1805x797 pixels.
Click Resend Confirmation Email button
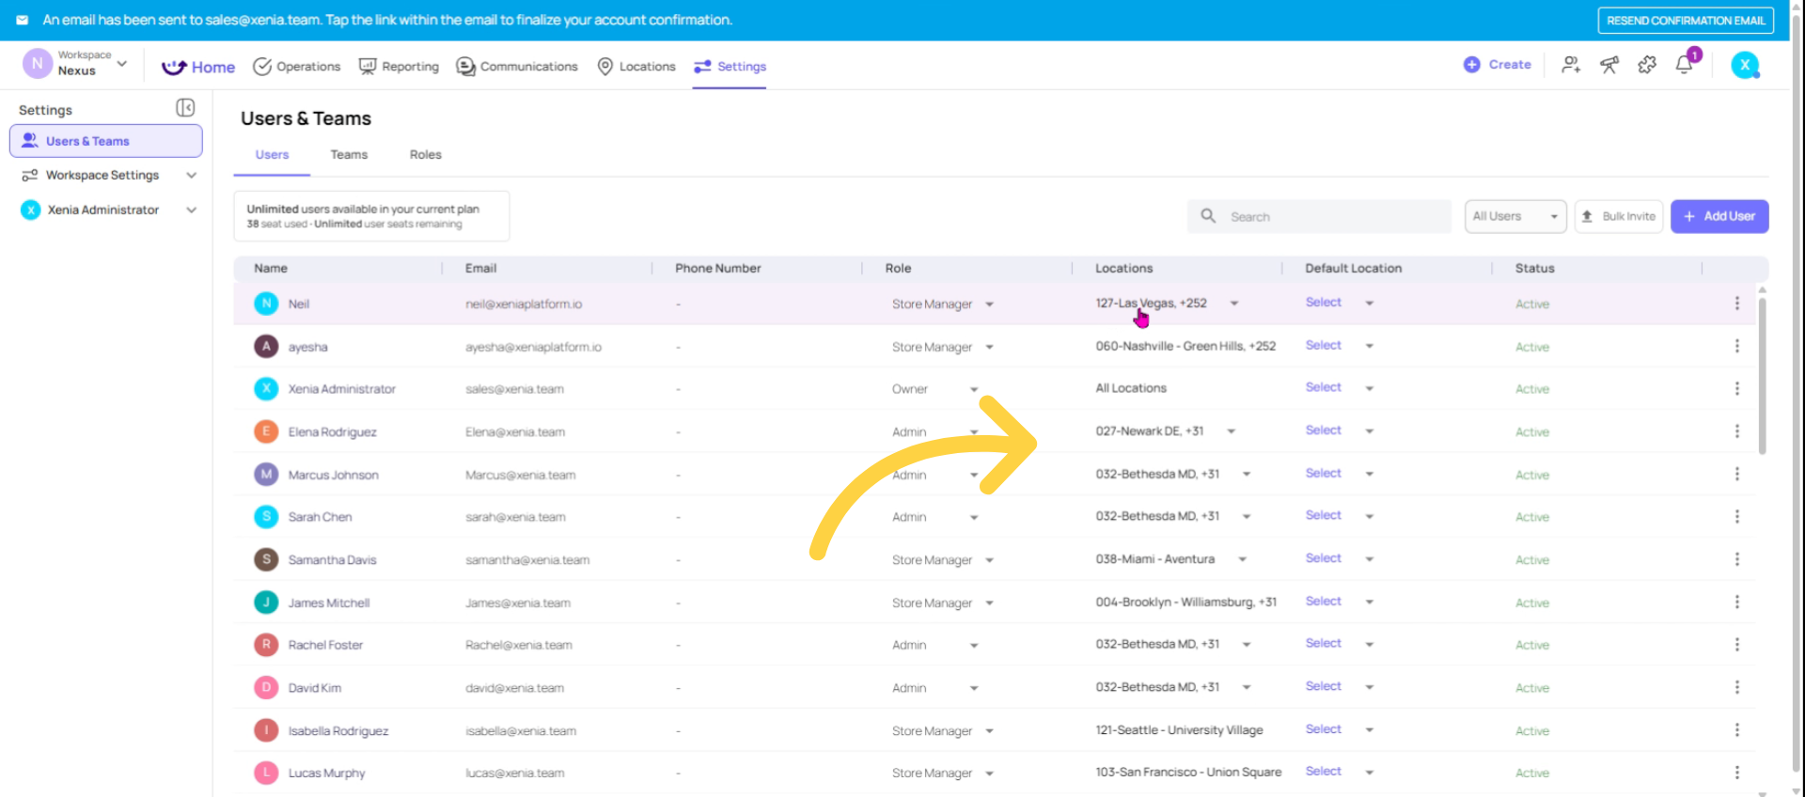[x=1686, y=20]
